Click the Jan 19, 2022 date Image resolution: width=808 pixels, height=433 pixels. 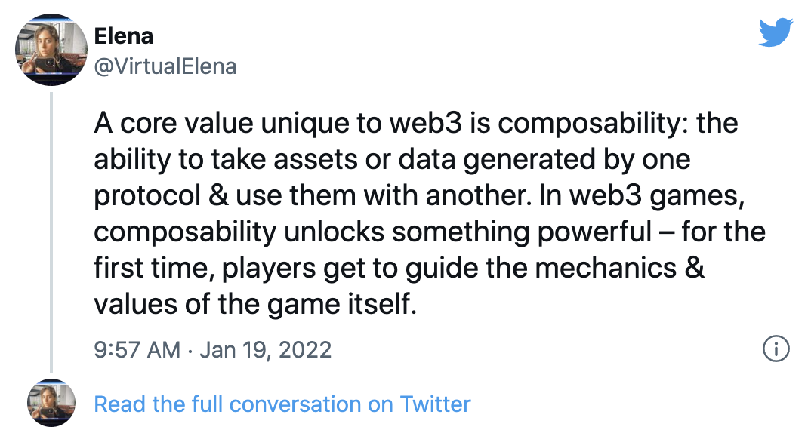coord(266,350)
